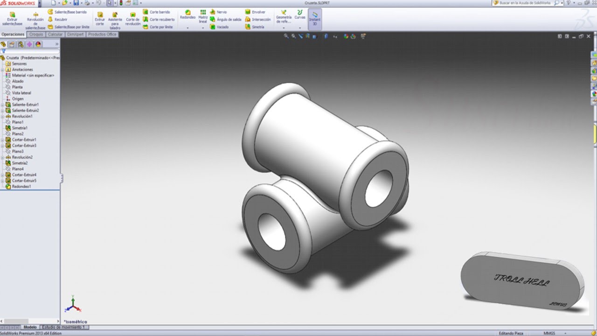Select Material <sin especificar> item
Viewport: 597px width, 336px height.
30,75
